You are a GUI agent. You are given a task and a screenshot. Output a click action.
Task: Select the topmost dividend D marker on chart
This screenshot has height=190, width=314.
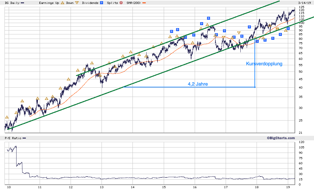tap(209, 18)
